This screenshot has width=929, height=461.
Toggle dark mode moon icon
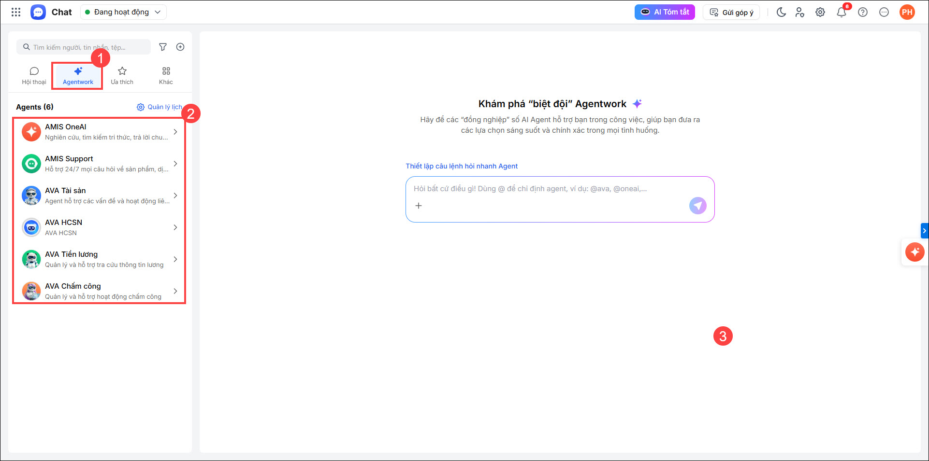pyautogui.click(x=781, y=12)
